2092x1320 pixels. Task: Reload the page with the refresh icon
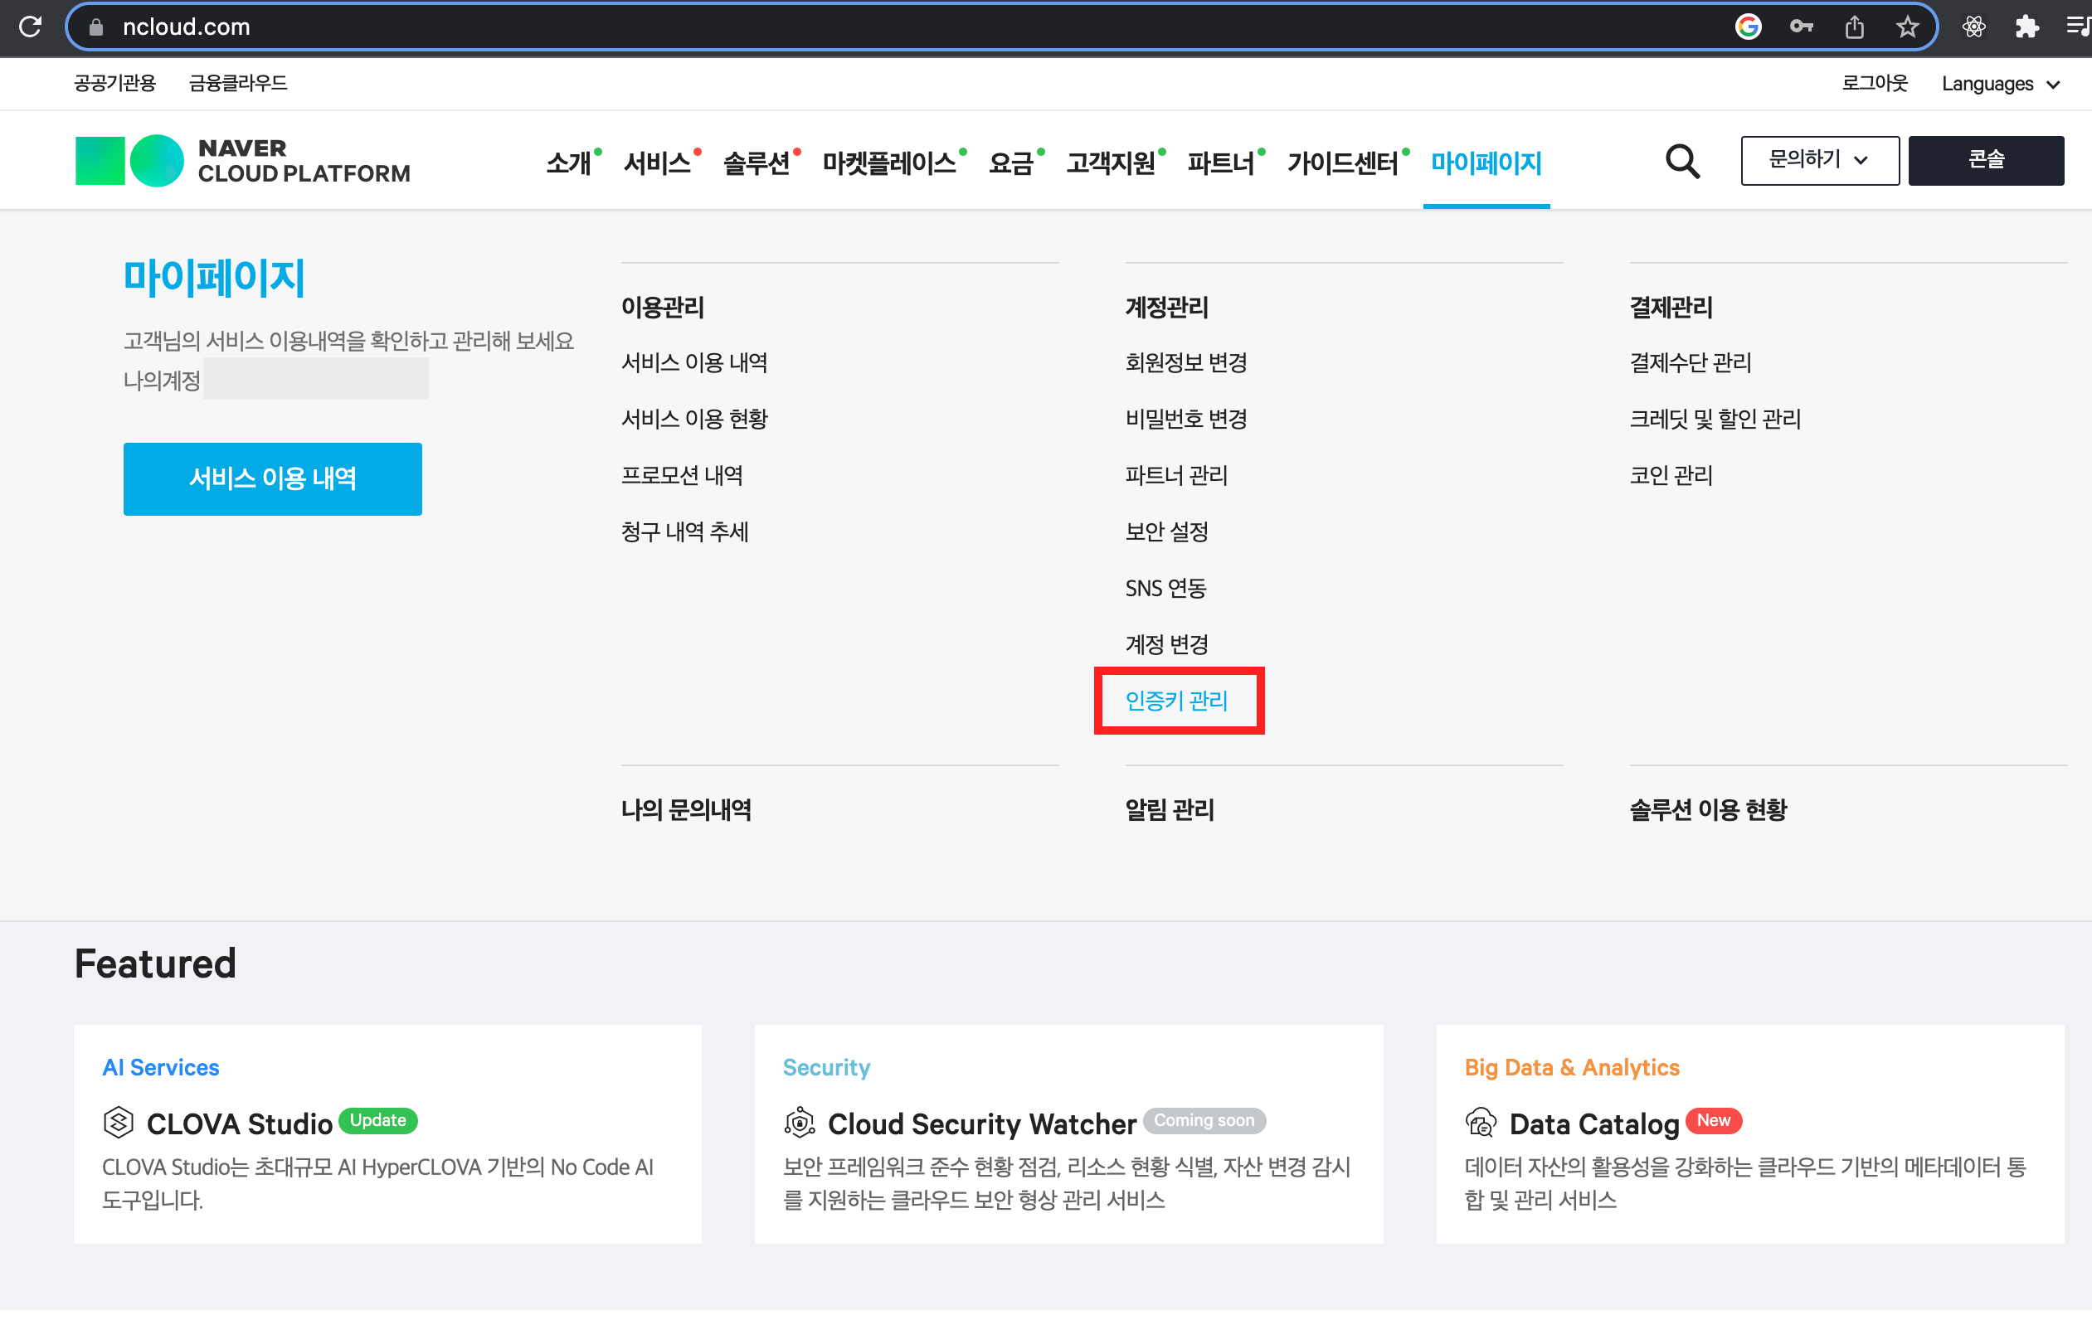pos(31,27)
